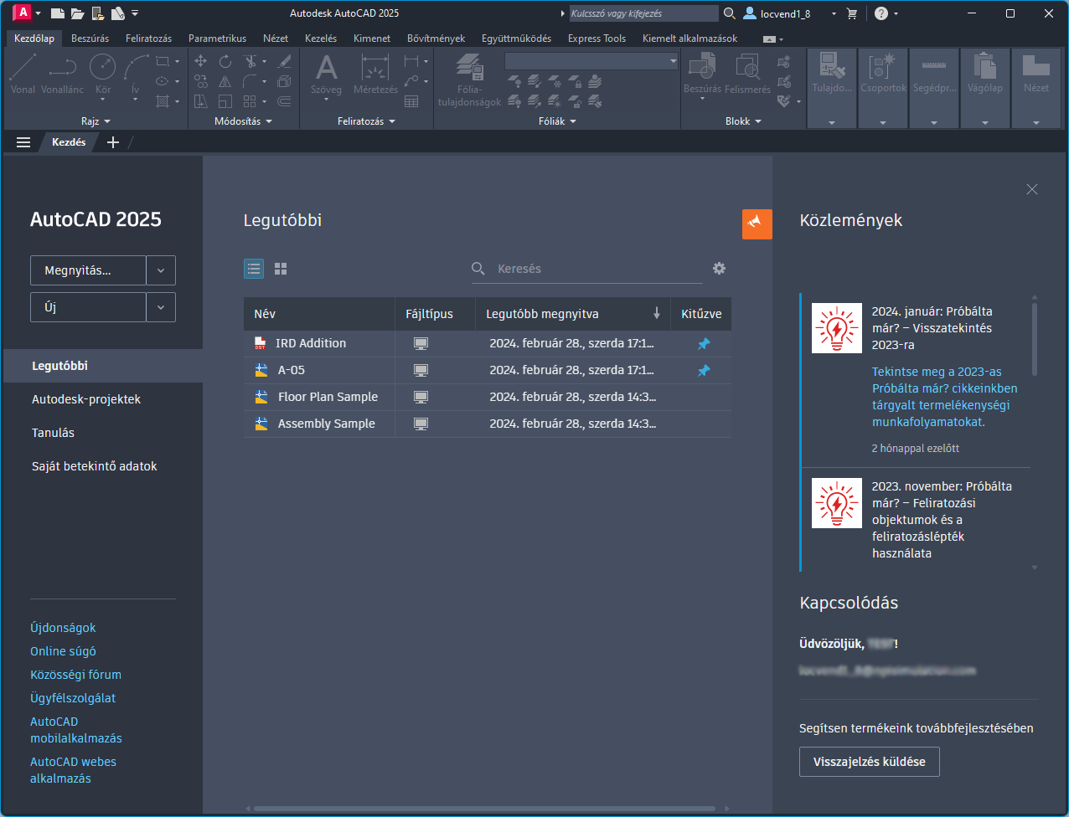Open the locvend1_8 account dropdown
1069x817 pixels.
[833, 13]
